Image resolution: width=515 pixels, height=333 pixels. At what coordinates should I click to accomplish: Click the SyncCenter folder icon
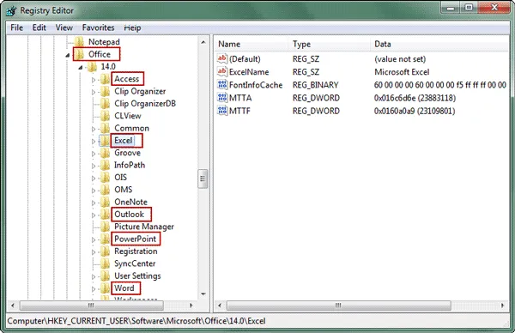point(105,263)
